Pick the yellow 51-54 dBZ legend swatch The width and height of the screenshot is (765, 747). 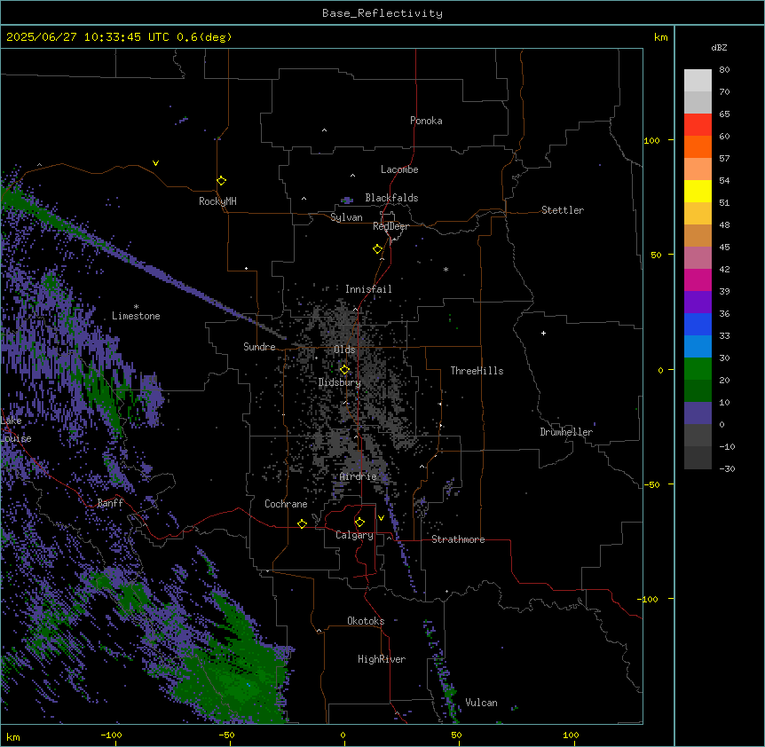click(698, 191)
